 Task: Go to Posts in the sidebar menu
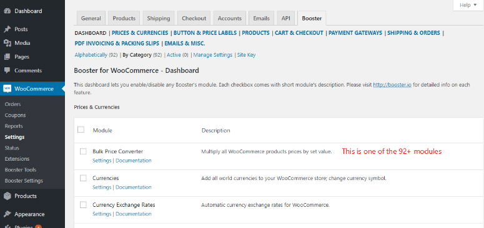pyautogui.click(x=21, y=29)
